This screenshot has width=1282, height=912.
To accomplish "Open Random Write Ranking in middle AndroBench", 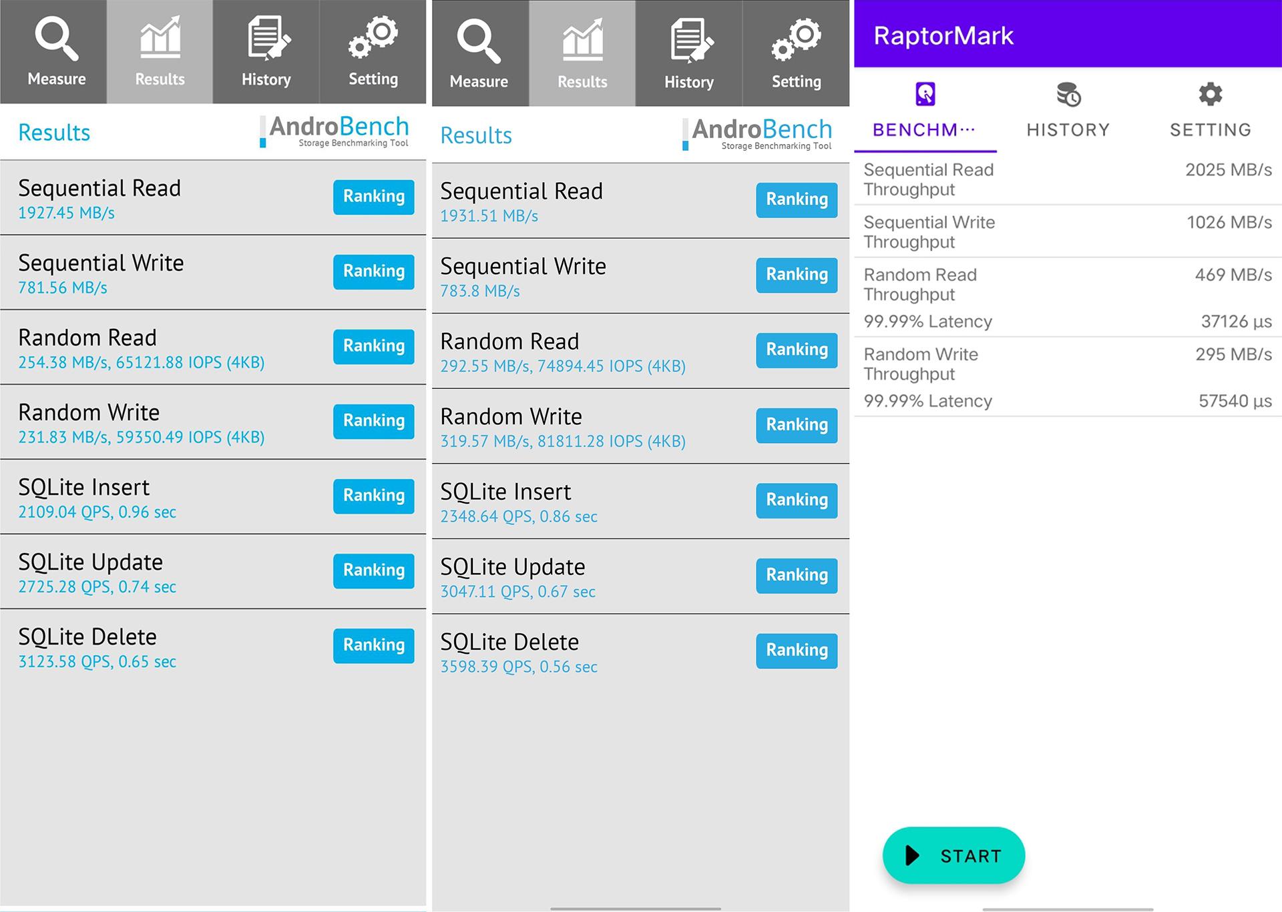I will click(x=797, y=425).
